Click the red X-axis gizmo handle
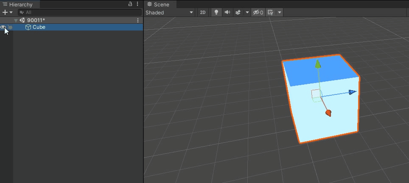This screenshot has width=409, height=183. (x=328, y=113)
